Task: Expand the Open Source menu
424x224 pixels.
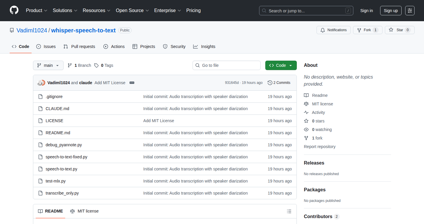Action: click(x=132, y=11)
